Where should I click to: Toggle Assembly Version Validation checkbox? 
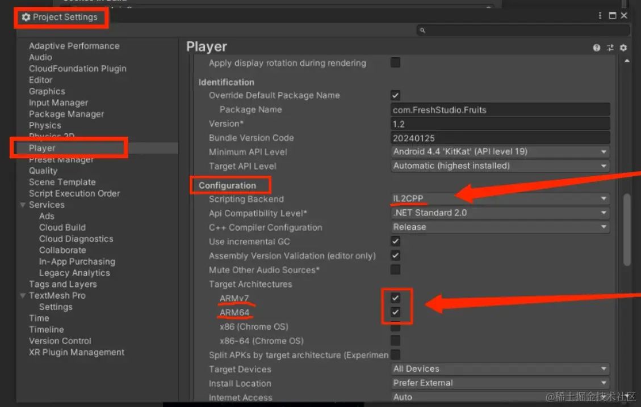pos(395,256)
